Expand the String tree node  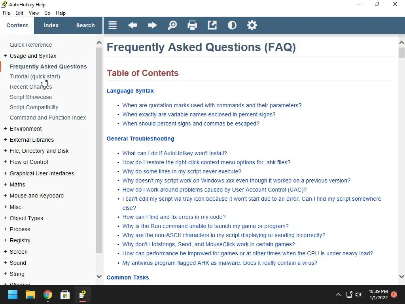point(5,274)
